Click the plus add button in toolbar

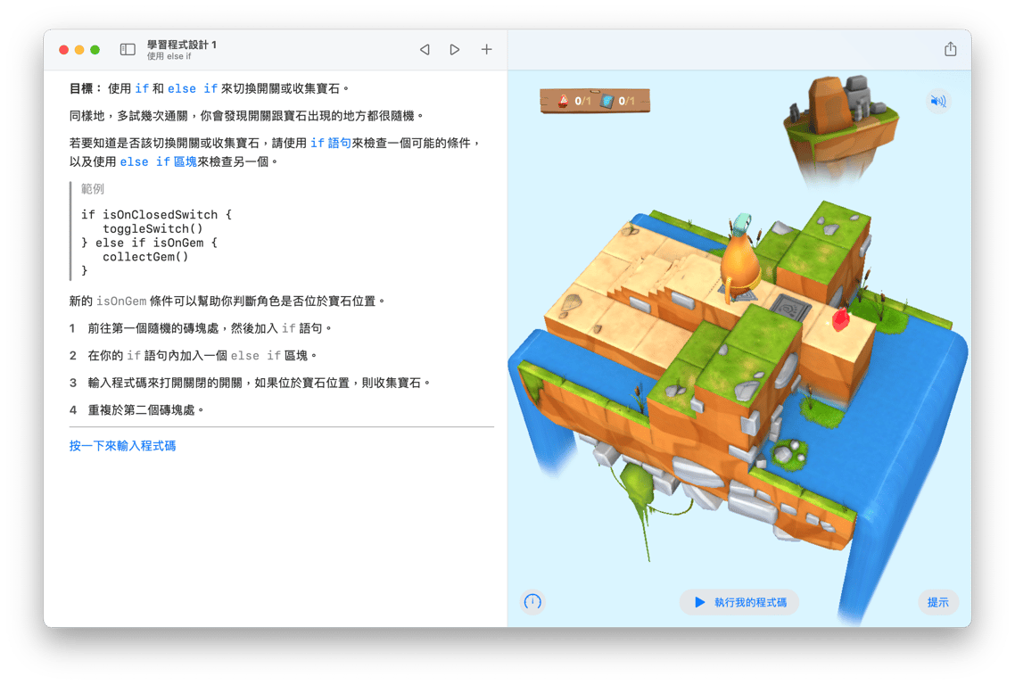coord(486,49)
